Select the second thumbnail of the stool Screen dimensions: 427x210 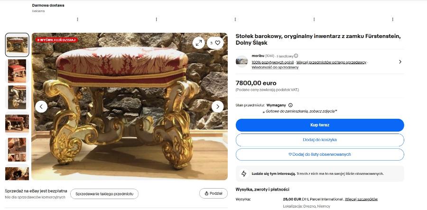click(x=17, y=71)
